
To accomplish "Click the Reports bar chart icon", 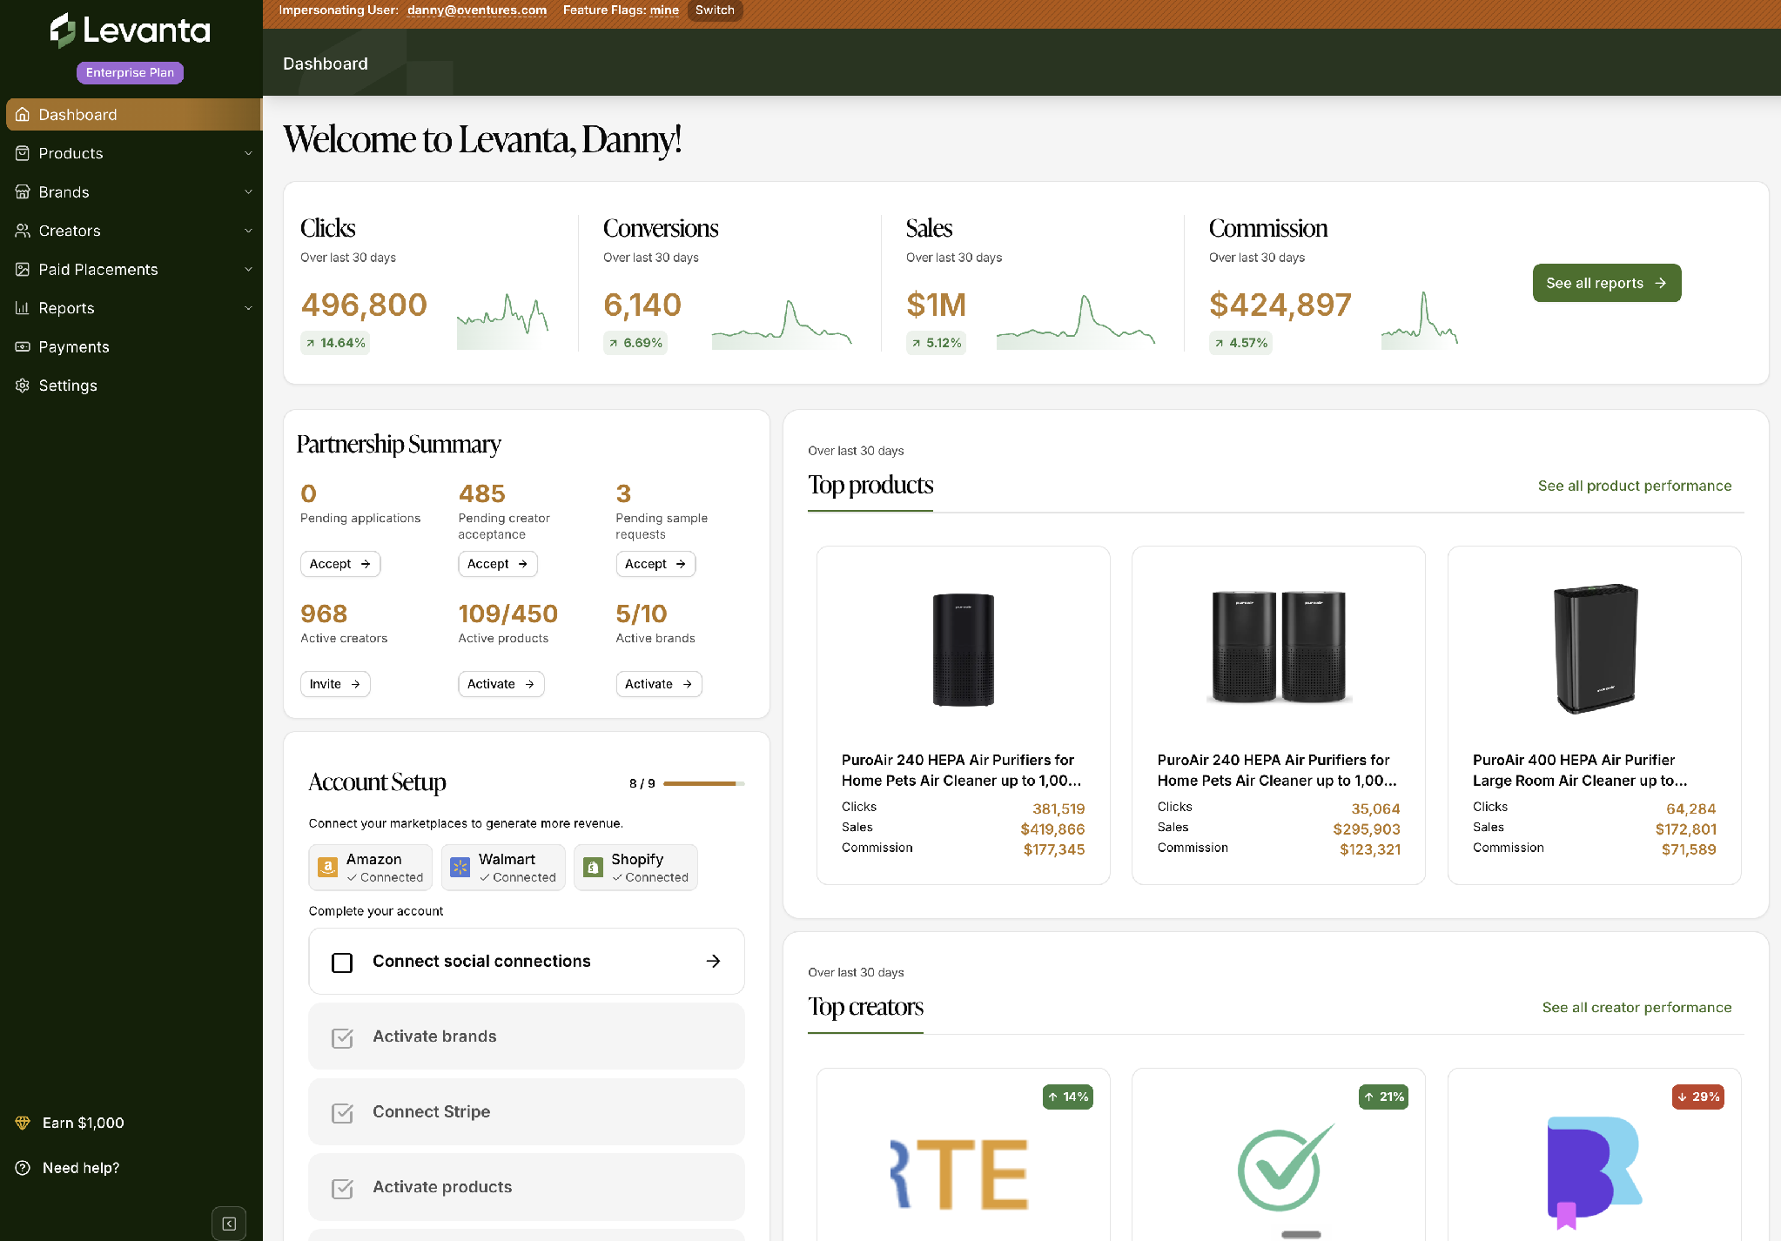I will point(23,308).
